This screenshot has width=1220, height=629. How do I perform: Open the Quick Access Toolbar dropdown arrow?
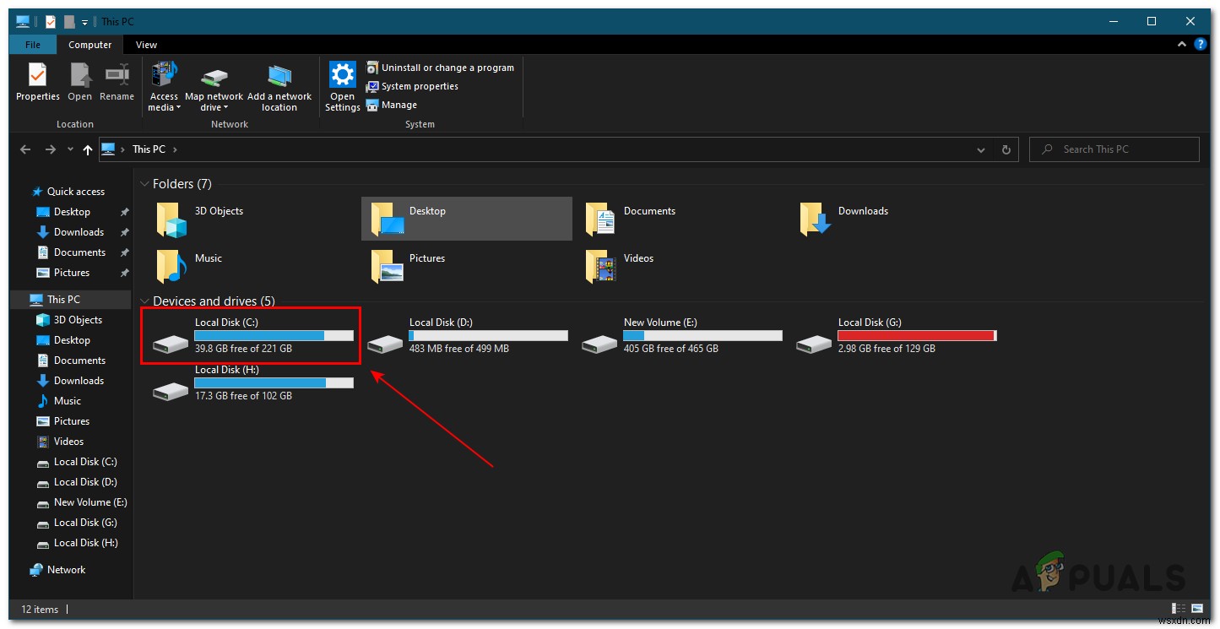click(x=84, y=21)
